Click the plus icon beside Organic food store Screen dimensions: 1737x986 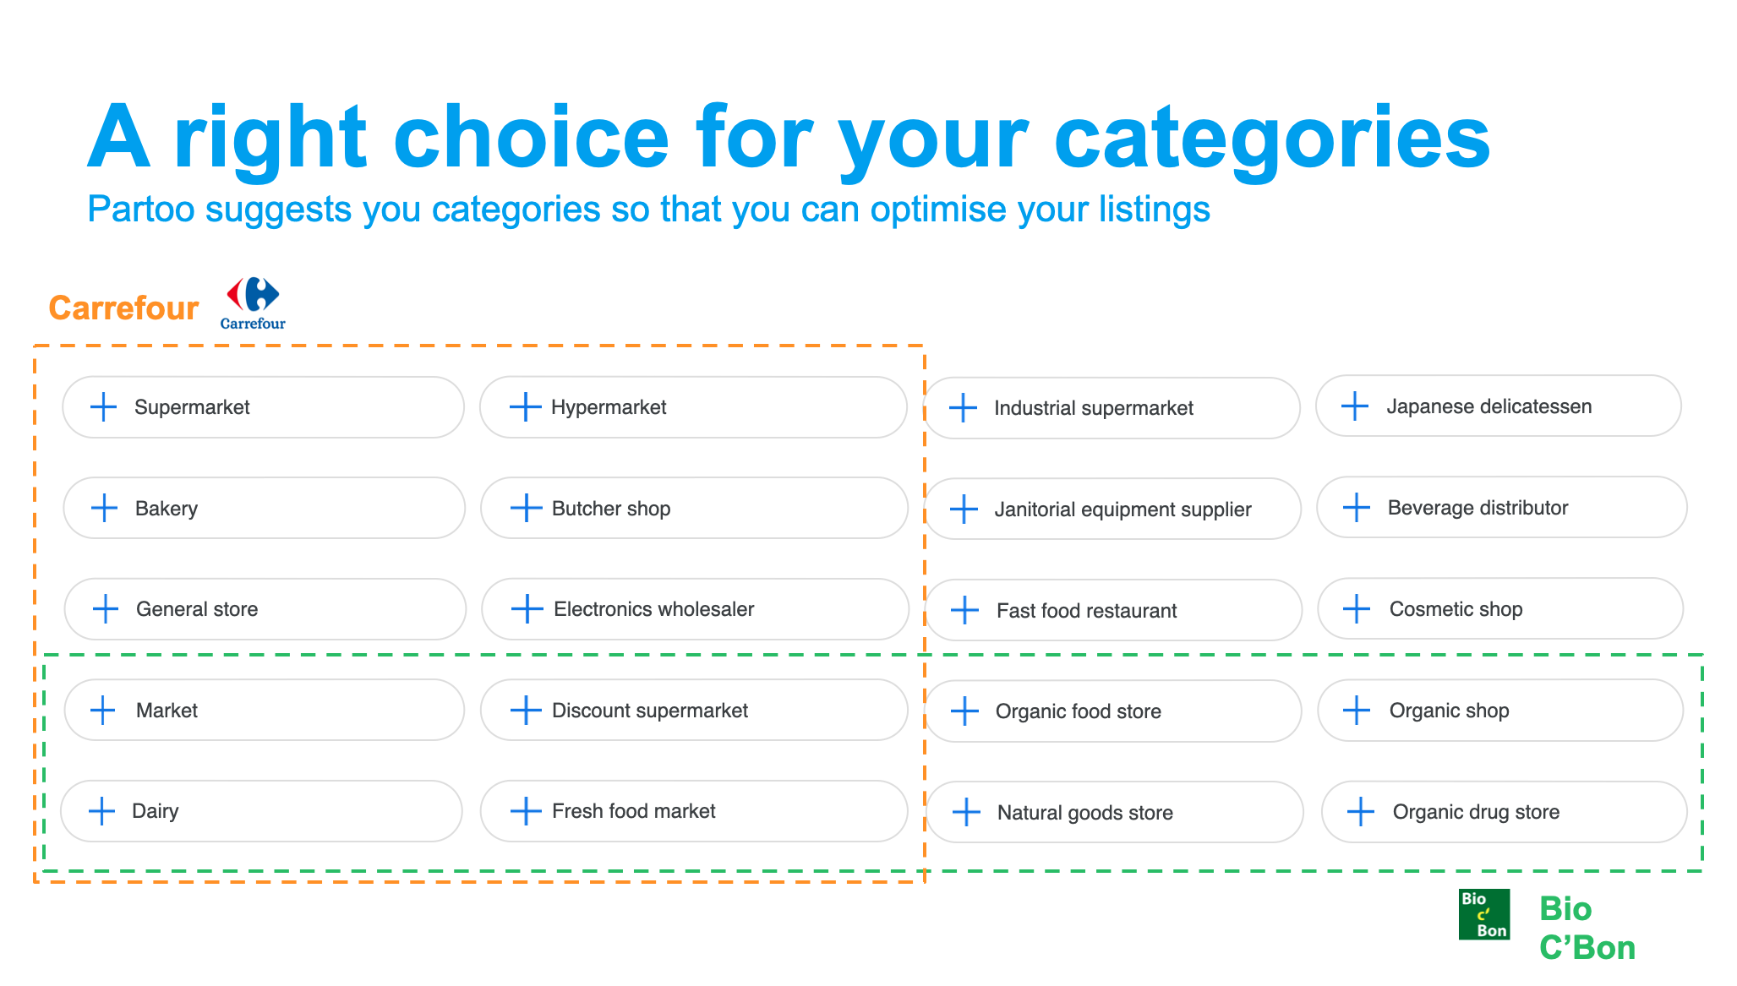pos(964,711)
